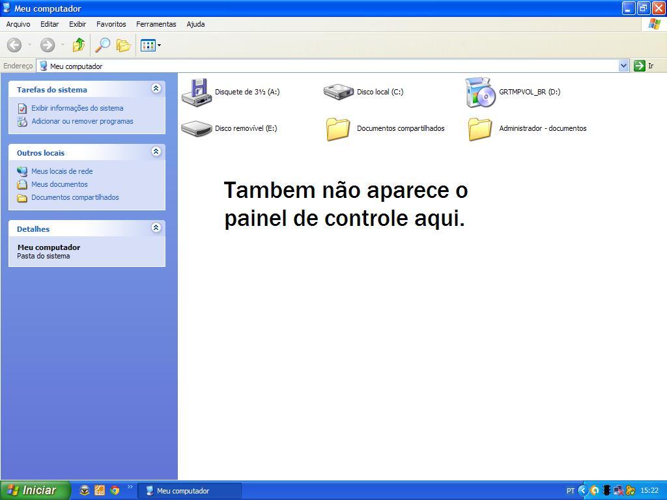
Task: Open the Search (magnifier) toolbar button
Action: click(x=102, y=45)
